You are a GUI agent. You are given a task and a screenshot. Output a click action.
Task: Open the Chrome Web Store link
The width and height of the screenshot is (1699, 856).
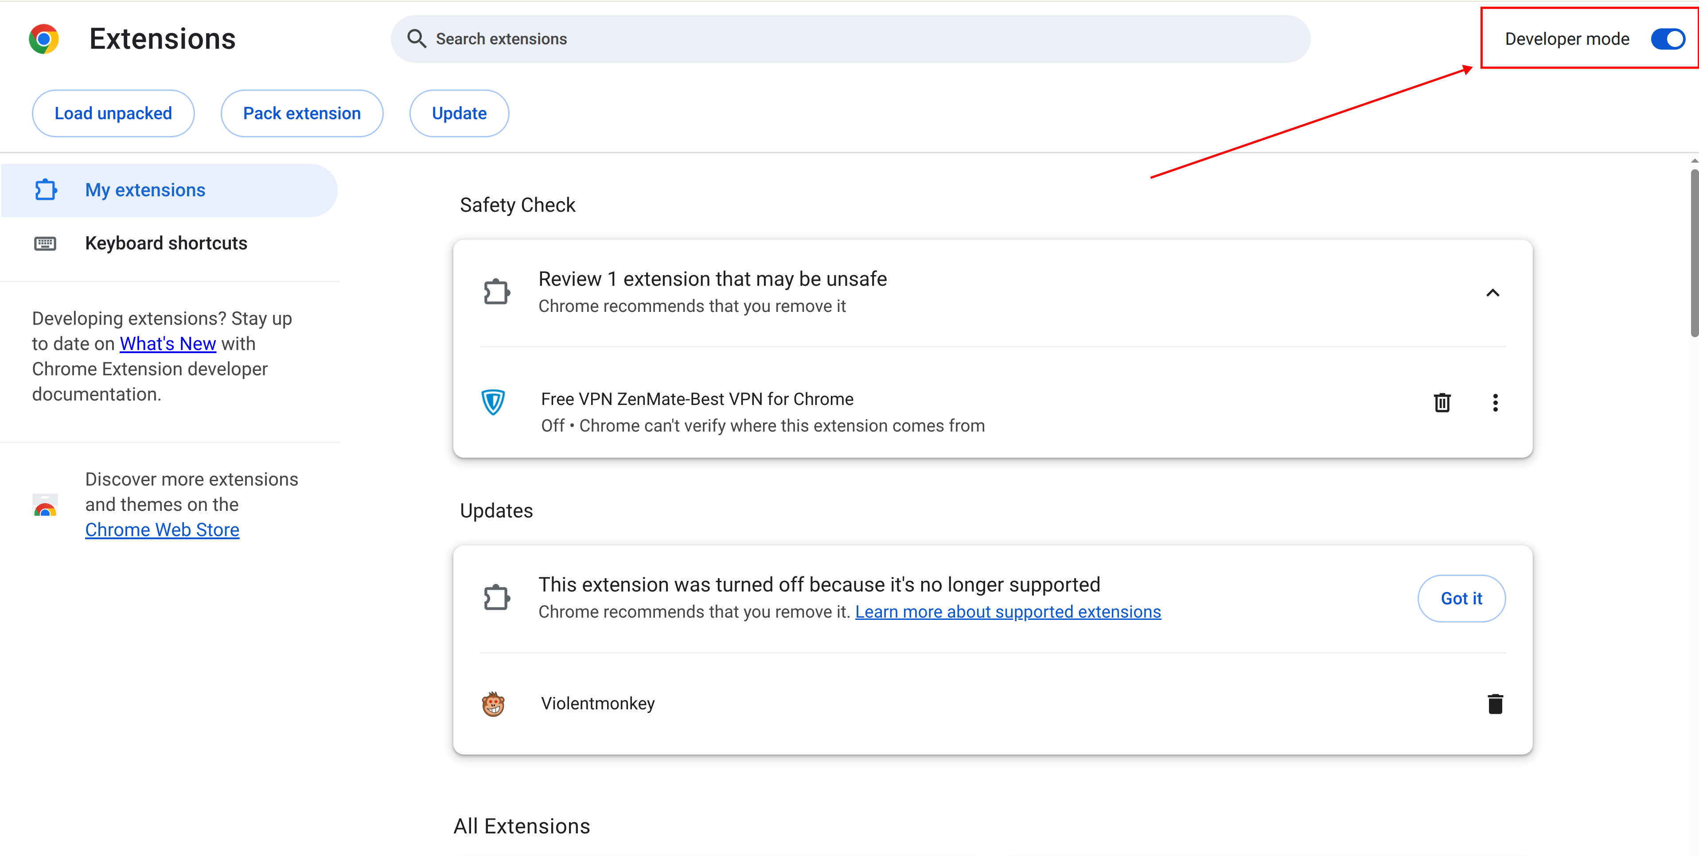(x=162, y=529)
